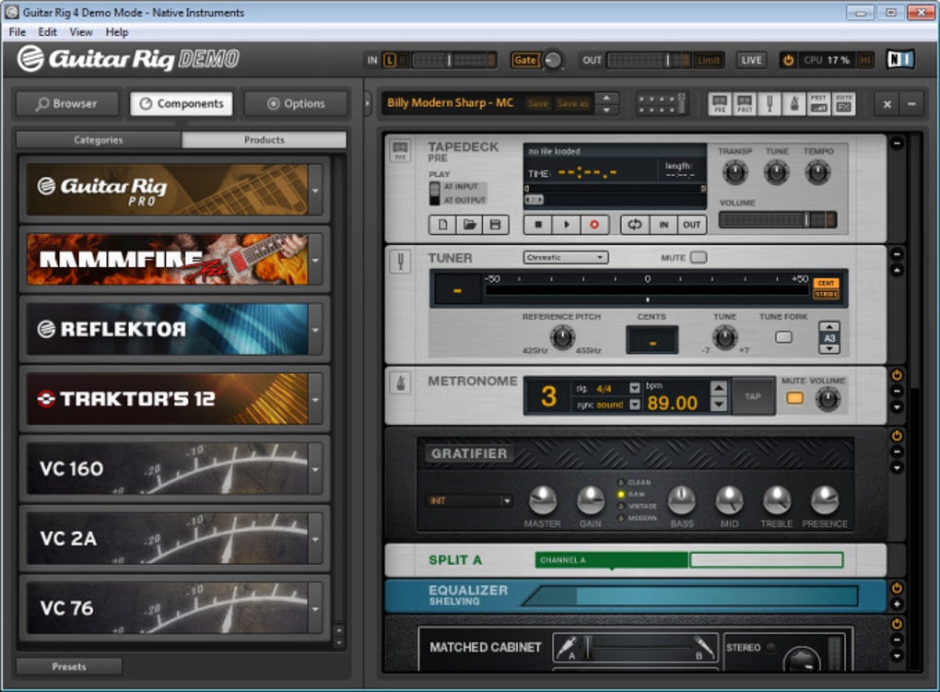The height and width of the screenshot is (692, 940).
Task: Switch the Tapedeck play At Input/Output switch
Action: 435,194
